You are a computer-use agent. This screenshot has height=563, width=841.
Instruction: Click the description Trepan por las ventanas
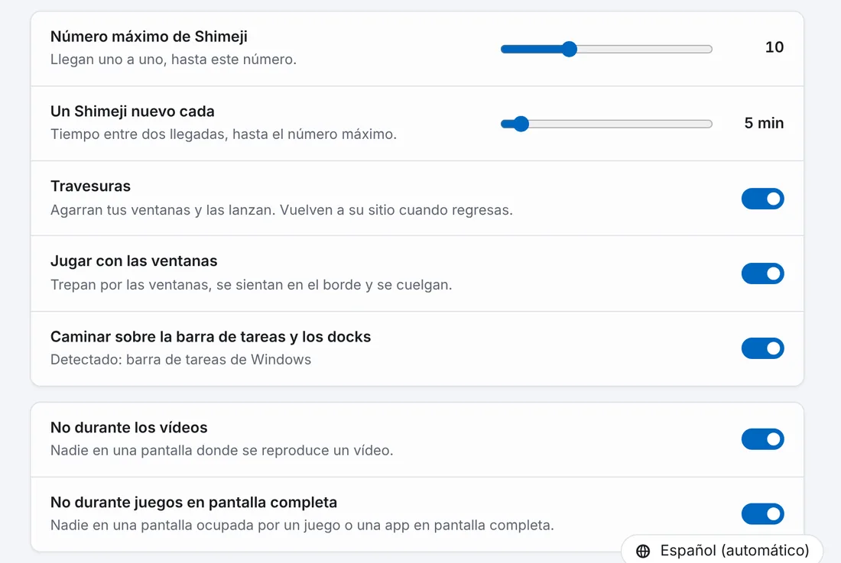coord(251,284)
